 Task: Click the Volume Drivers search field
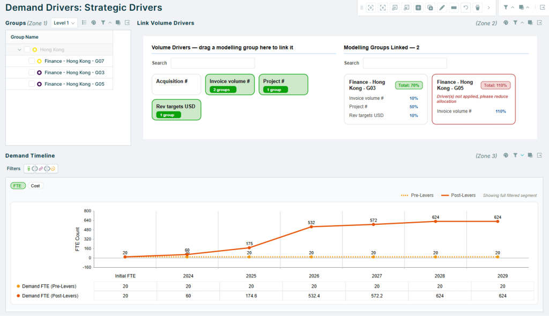[212, 63]
